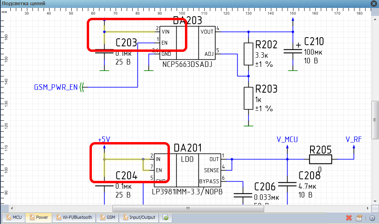Image resolution: width=379 pixels, height=224 pixels.
Task: Click the ADJ pin of DA203
Action: coord(209,54)
